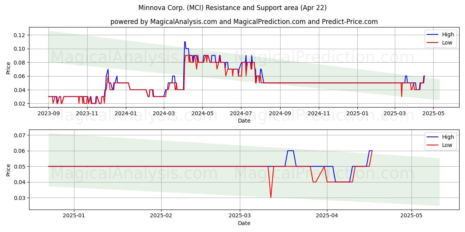Image resolution: width=465 pixels, height=232 pixels.
Task: Click the 0.06 price tick on top chart
Action: pos(19,76)
